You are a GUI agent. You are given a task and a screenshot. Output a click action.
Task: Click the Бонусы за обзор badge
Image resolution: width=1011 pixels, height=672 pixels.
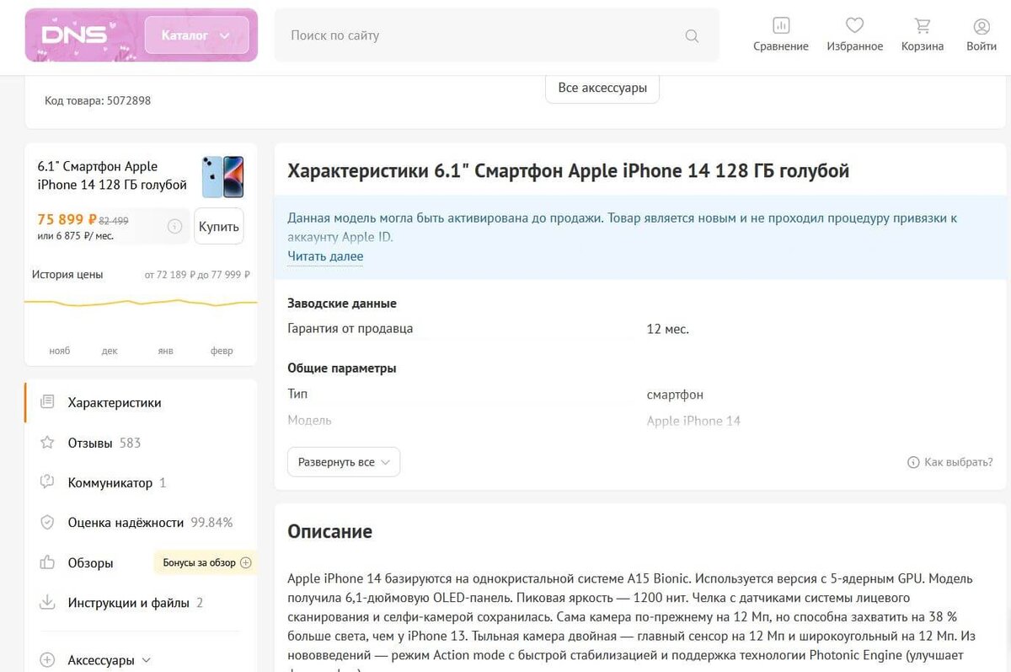tap(206, 562)
